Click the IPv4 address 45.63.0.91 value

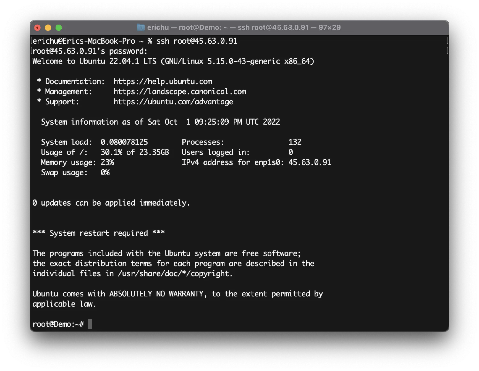pyautogui.click(x=310, y=163)
